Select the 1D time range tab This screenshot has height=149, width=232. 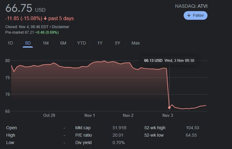point(10,43)
